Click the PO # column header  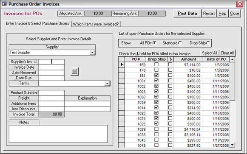coord(136,59)
